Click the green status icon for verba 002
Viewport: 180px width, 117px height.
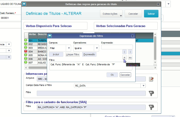pyautogui.click(x=26, y=44)
